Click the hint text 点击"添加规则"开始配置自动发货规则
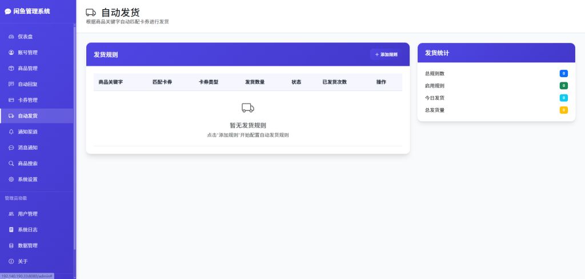The image size is (585, 279). (248, 135)
